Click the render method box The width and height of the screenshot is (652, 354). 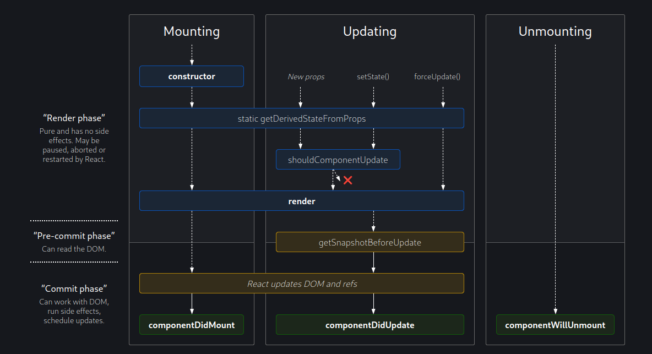(x=301, y=201)
